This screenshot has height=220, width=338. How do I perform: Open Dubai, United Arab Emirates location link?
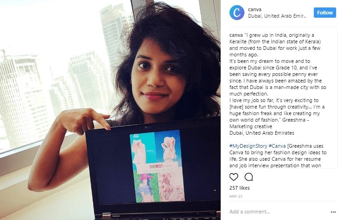(277, 16)
